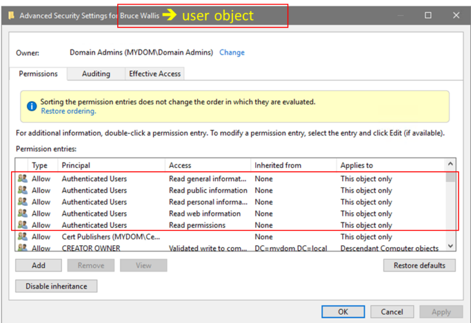
Task: Sort entries by the Access column header
Action: tap(208, 165)
